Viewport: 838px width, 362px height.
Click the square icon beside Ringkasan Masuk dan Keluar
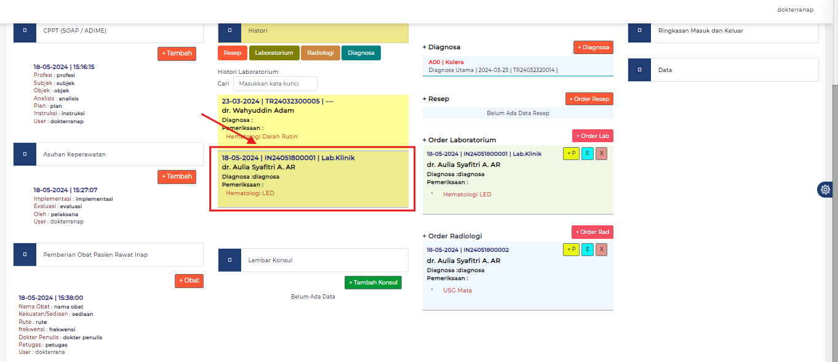(x=639, y=30)
